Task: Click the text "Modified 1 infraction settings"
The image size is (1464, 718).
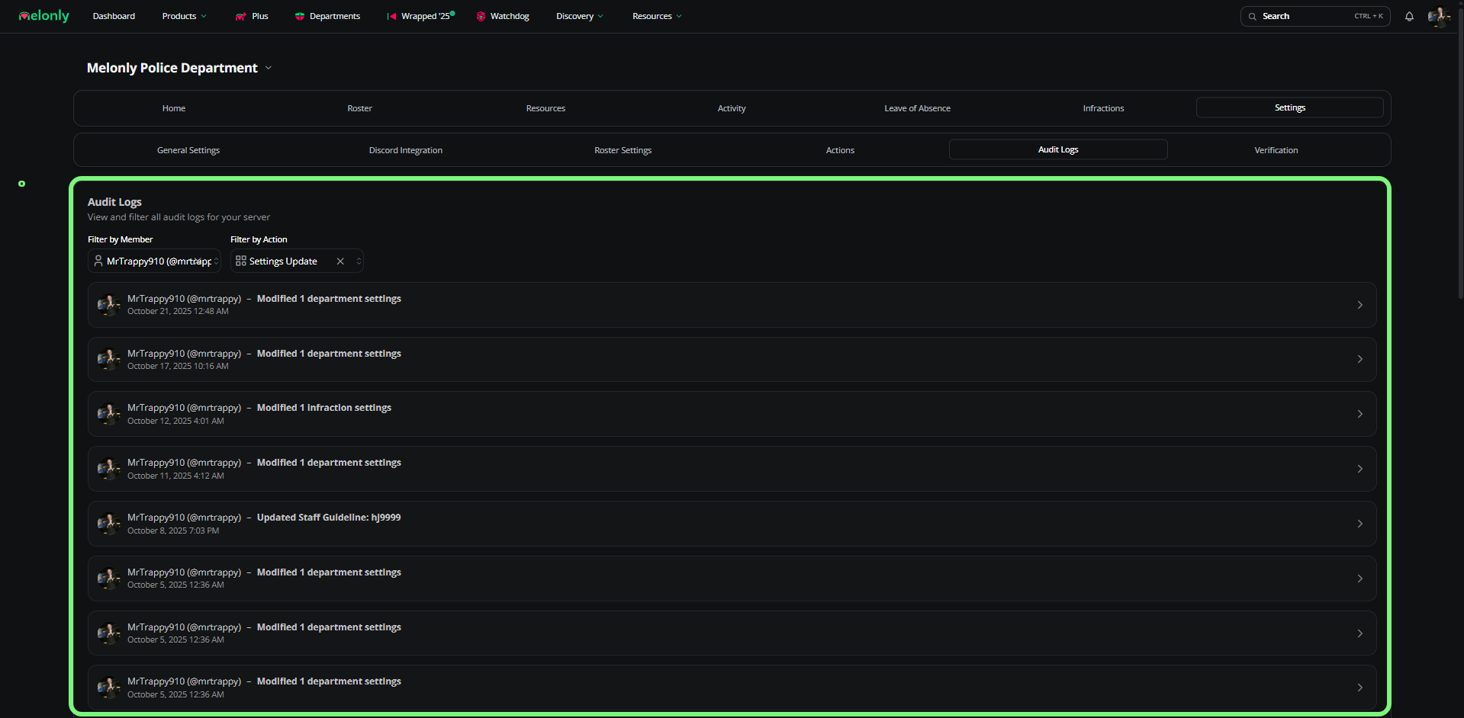Action: click(324, 408)
